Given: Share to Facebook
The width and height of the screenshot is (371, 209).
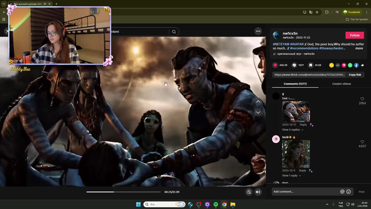Looking at the screenshot, I should 356,65.
